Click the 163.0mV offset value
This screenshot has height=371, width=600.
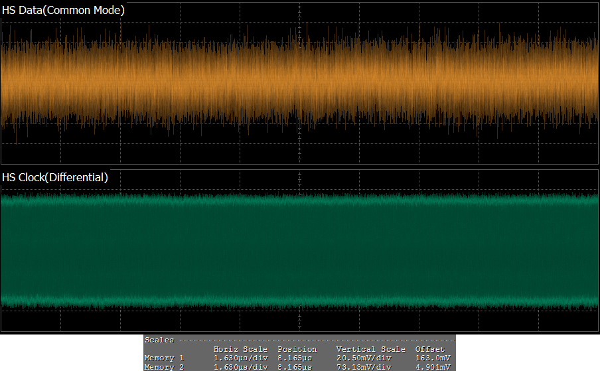[431, 358]
